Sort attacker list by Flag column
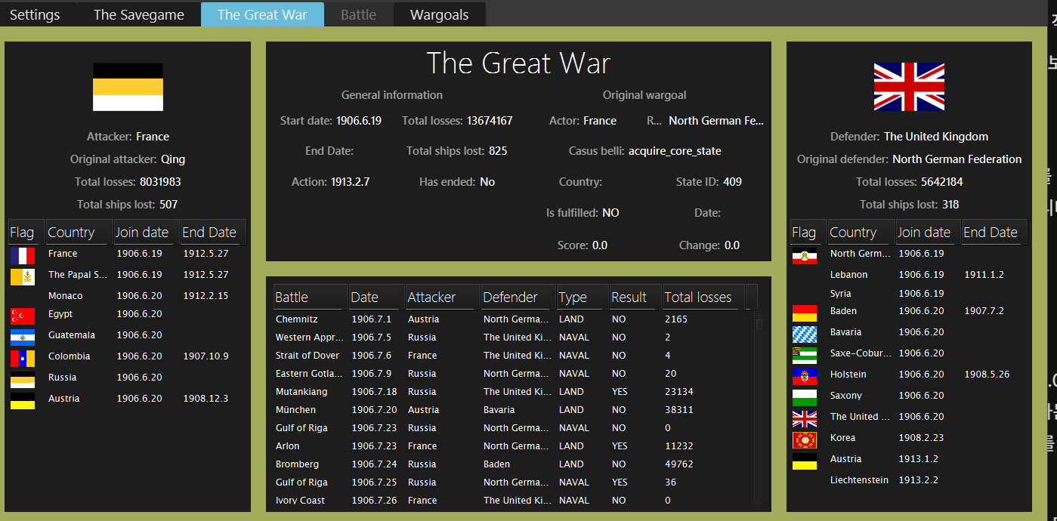 pyautogui.click(x=26, y=233)
